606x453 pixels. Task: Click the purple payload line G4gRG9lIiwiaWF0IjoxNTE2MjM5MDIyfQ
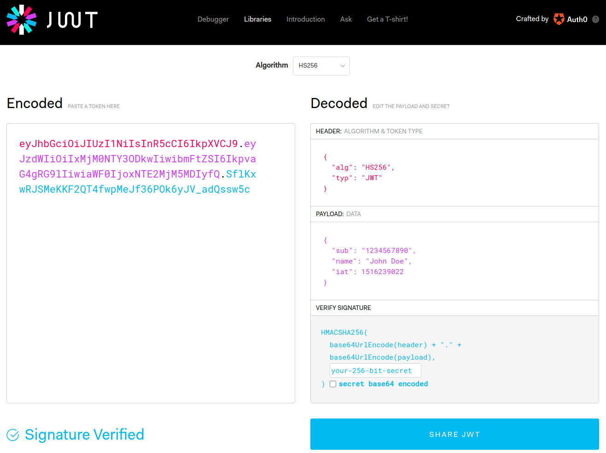coord(119,174)
